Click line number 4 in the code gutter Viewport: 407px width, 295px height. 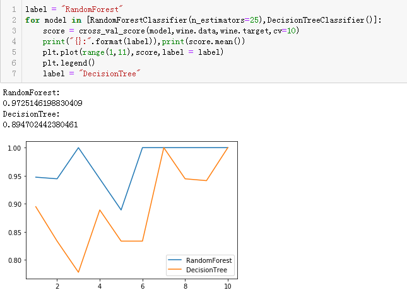click(x=14, y=42)
